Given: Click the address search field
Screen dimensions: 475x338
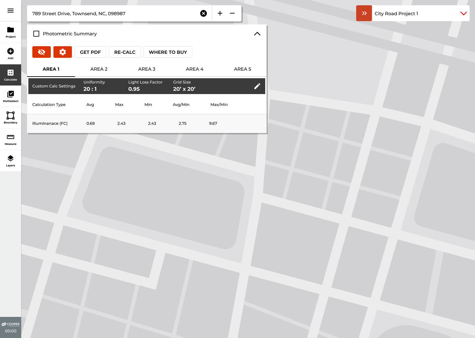Looking at the screenshot, I should [114, 14].
